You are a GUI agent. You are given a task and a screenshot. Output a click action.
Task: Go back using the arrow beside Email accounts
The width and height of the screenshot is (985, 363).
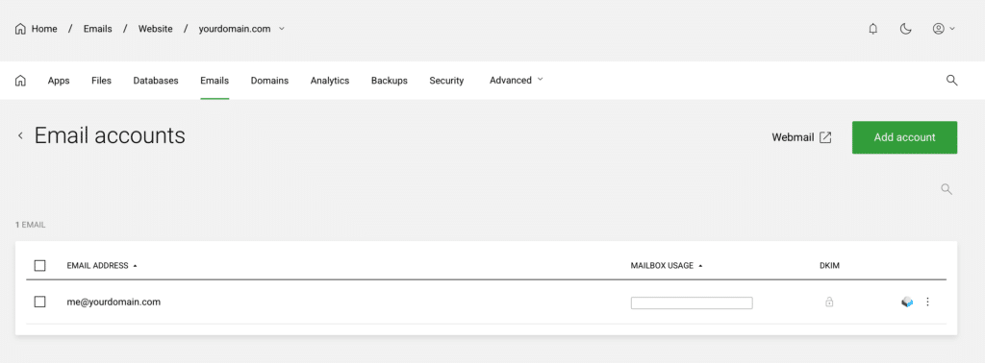[20, 135]
